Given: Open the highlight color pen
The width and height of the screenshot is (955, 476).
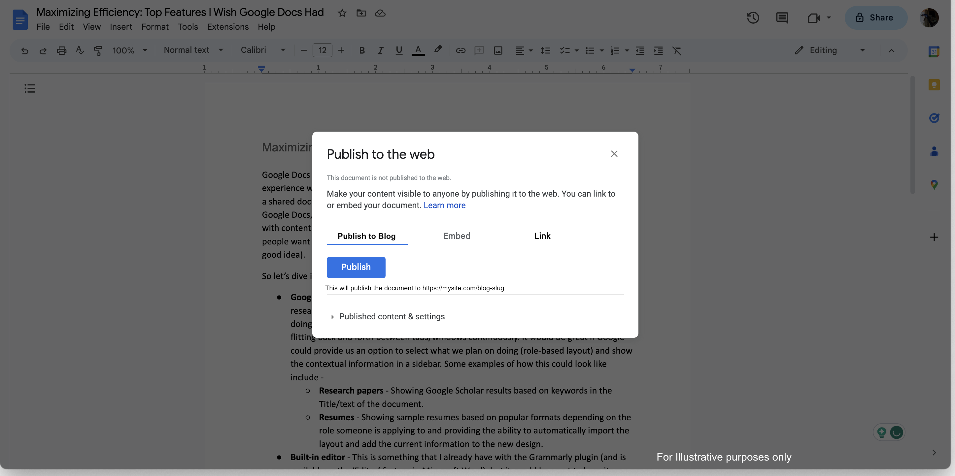Looking at the screenshot, I should click(438, 49).
